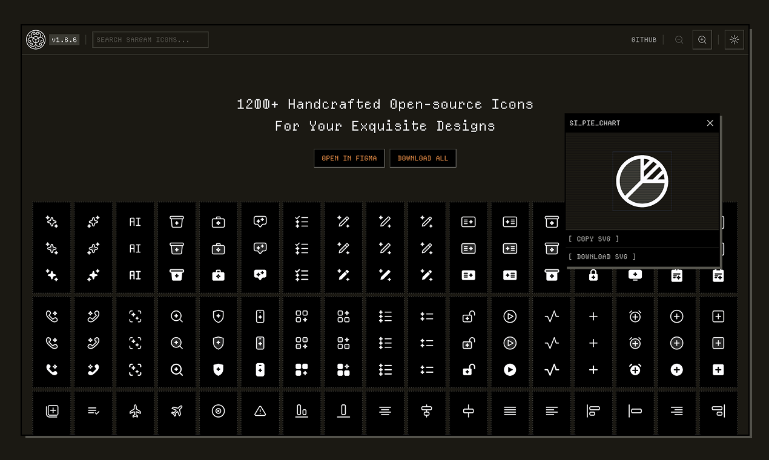Close the SI_PIE_CHART popup
Image resolution: width=769 pixels, height=460 pixels.
pyautogui.click(x=710, y=123)
